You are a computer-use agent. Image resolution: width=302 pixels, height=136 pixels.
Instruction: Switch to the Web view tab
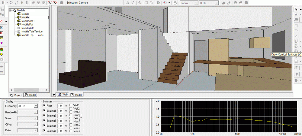63,95
